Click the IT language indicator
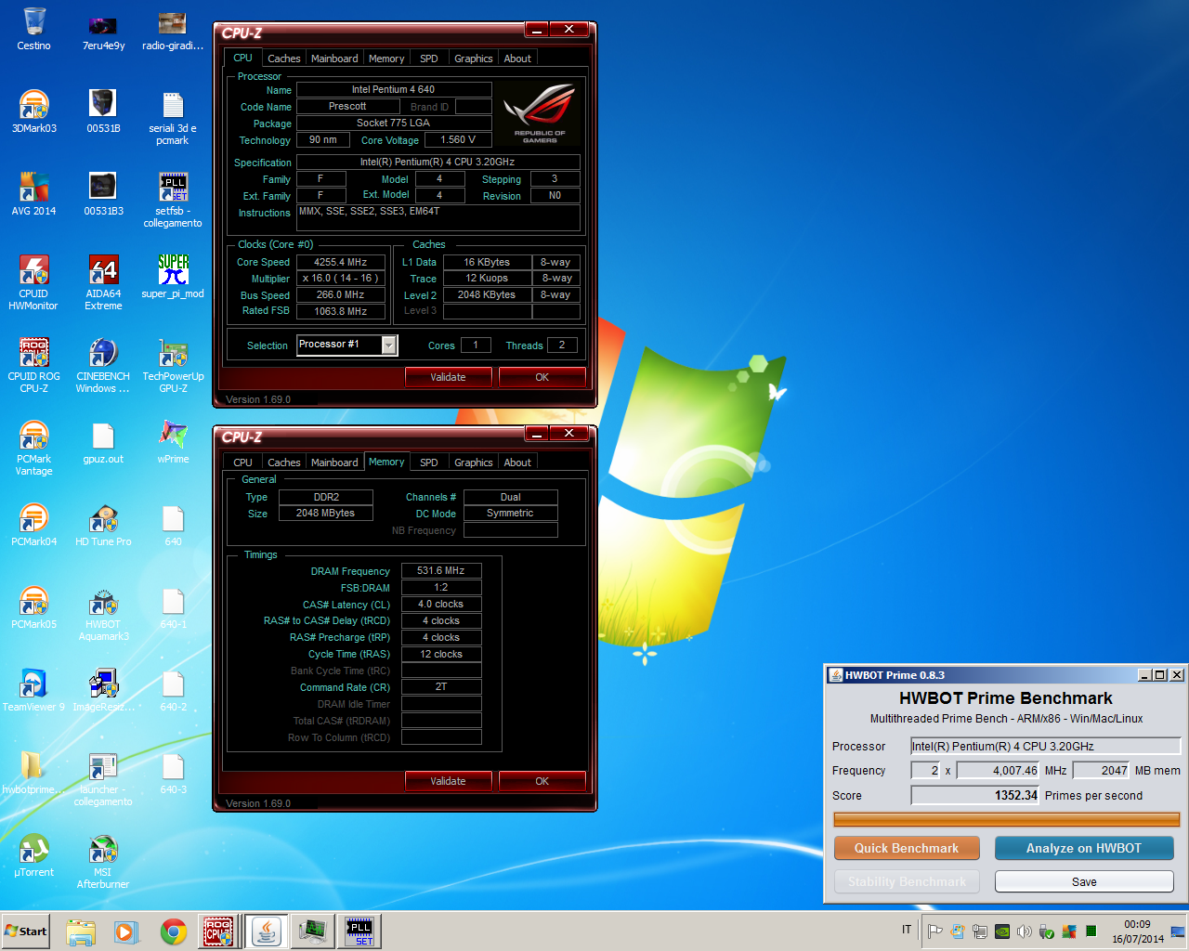The width and height of the screenshot is (1189, 951). click(x=907, y=930)
